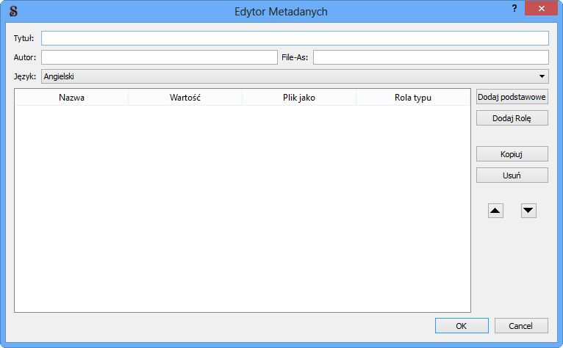Click the Rola typu column header

(x=413, y=98)
